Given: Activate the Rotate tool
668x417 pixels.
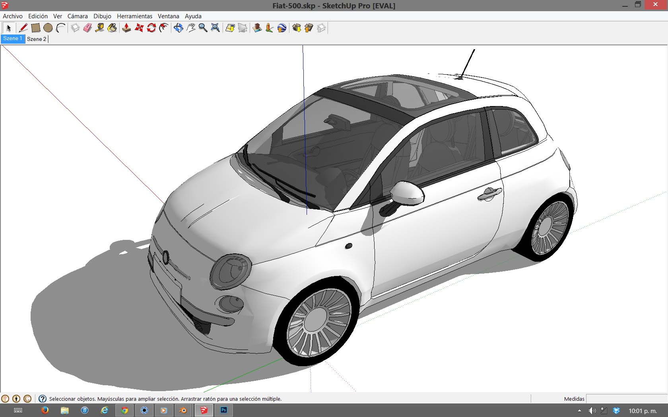Looking at the screenshot, I should [x=151, y=28].
